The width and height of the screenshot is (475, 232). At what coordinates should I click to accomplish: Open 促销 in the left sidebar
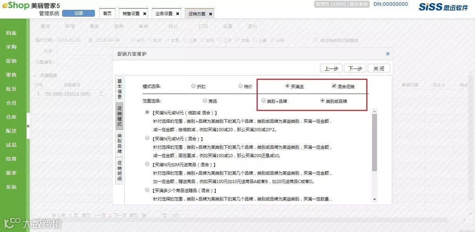click(x=11, y=61)
